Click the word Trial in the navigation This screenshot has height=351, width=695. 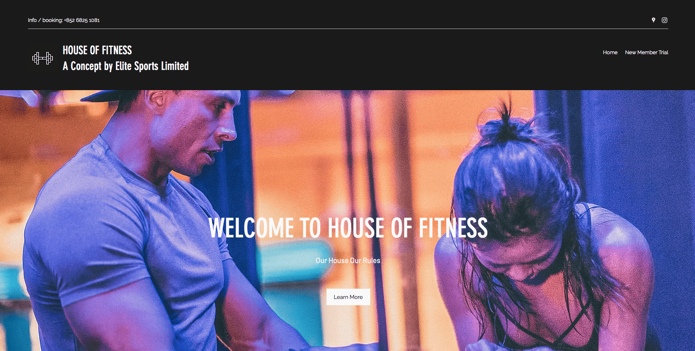663,52
